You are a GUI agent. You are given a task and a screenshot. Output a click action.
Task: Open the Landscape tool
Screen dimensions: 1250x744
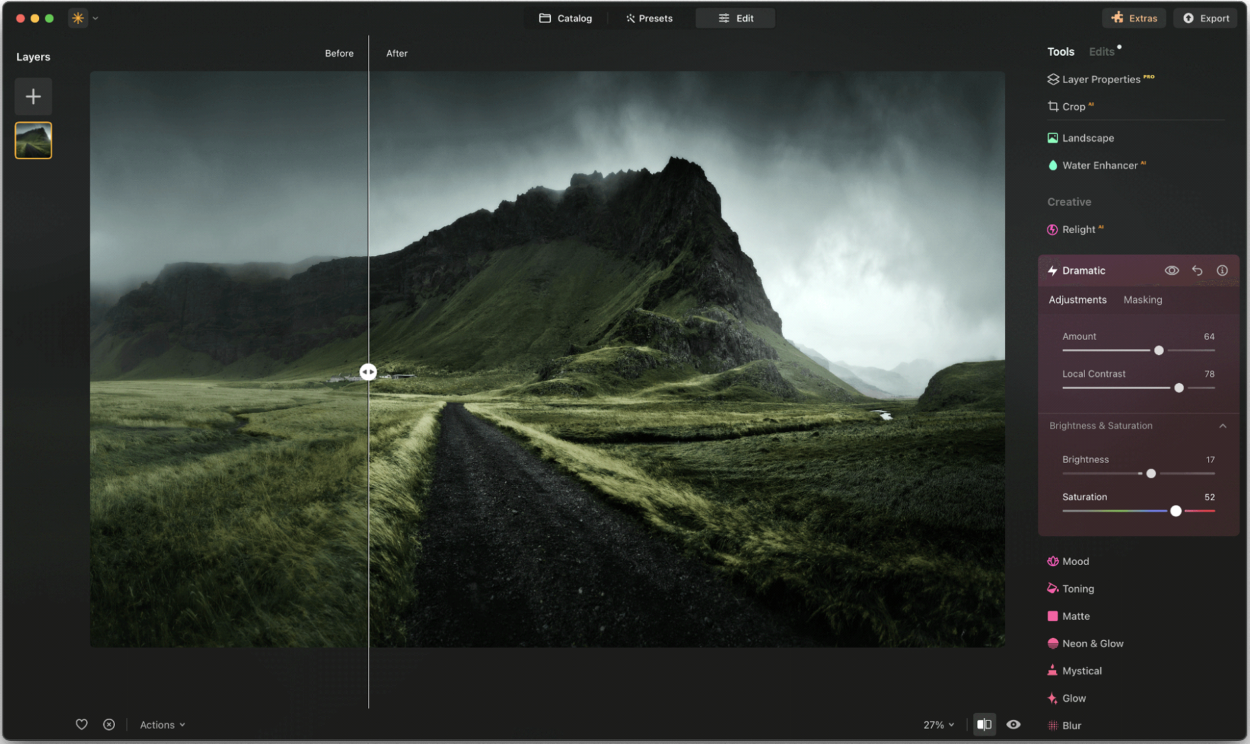pyautogui.click(x=1081, y=138)
